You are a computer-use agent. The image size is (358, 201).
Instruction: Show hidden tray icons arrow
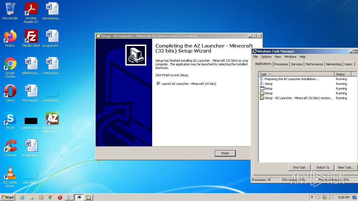click(x=312, y=197)
